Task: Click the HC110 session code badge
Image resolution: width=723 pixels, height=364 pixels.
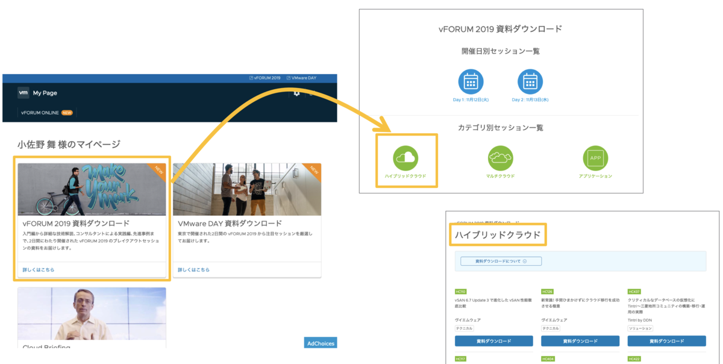Action: pos(460,291)
